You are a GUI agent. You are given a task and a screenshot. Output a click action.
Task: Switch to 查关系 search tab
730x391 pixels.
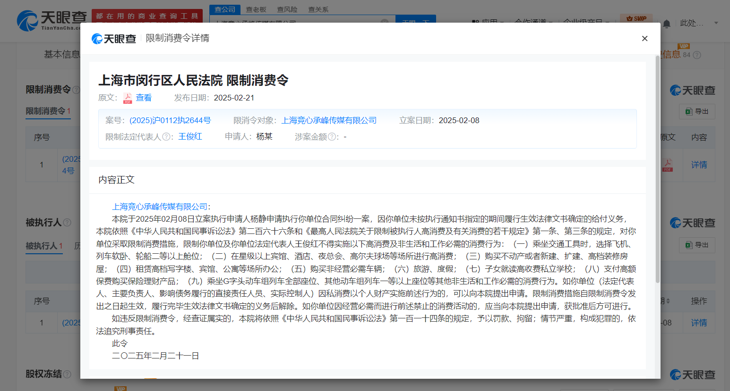coord(318,9)
